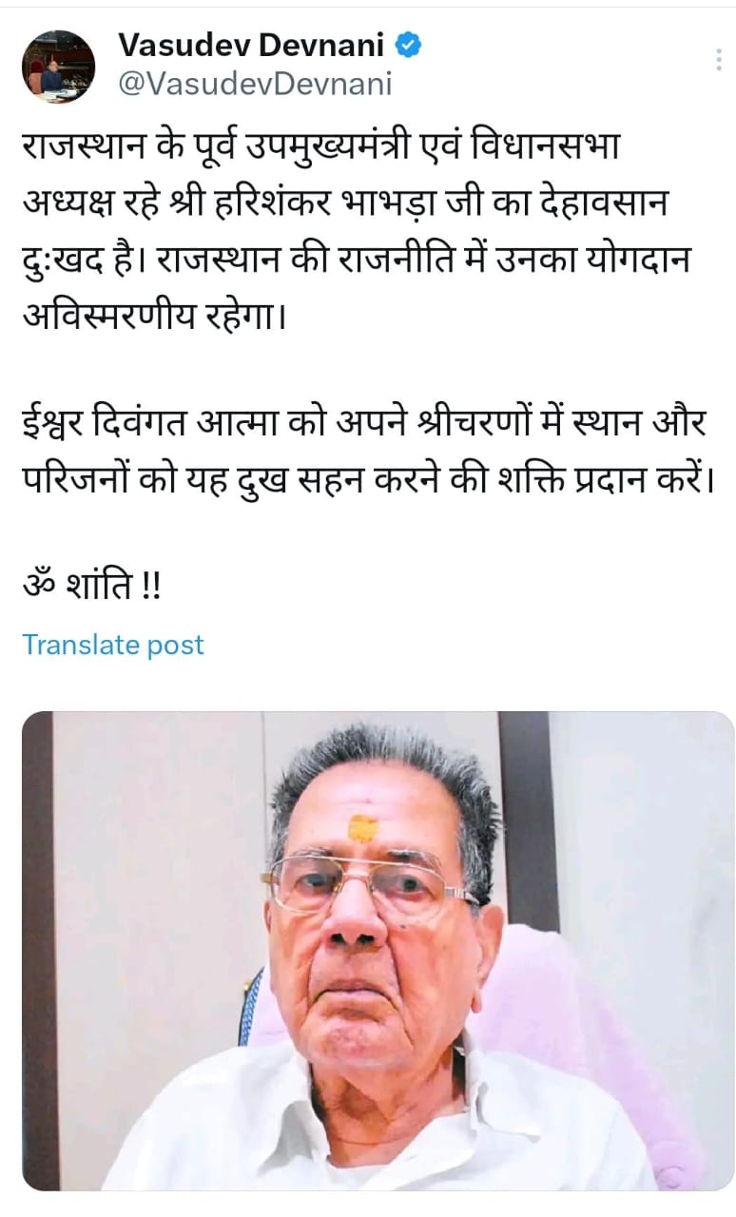Click the word ईश्वर starting the second paragraph
The image size is (736, 1217).
(x=56, y=423)
